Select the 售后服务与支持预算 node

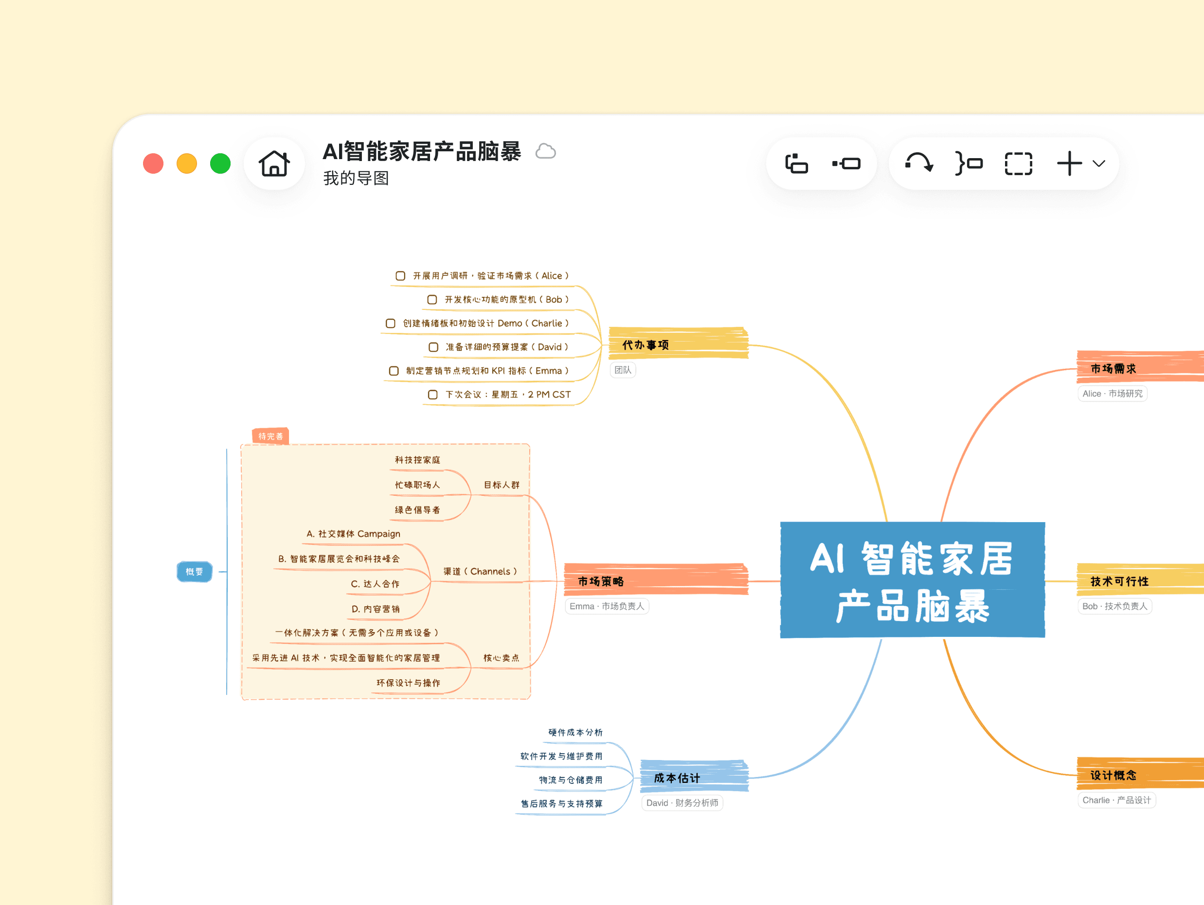pyautogui.click(x=561, y=804)
